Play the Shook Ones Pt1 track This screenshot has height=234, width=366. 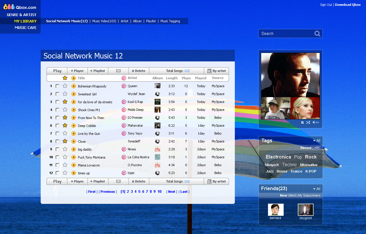click(73, 110)
